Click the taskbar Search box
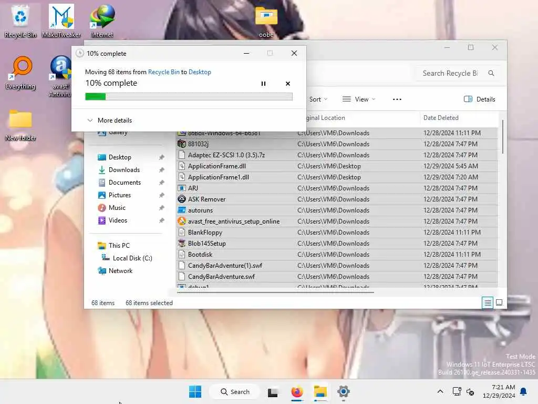Screen dimensions: 538x404 click(235, 391)
